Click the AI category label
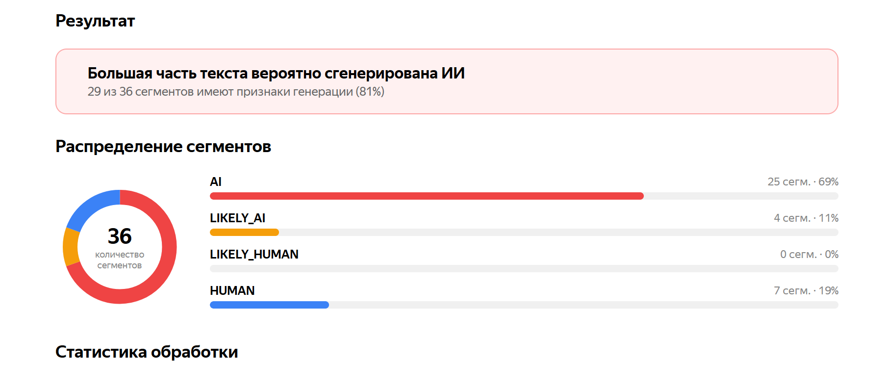888x390 pixels. [216, 182]
